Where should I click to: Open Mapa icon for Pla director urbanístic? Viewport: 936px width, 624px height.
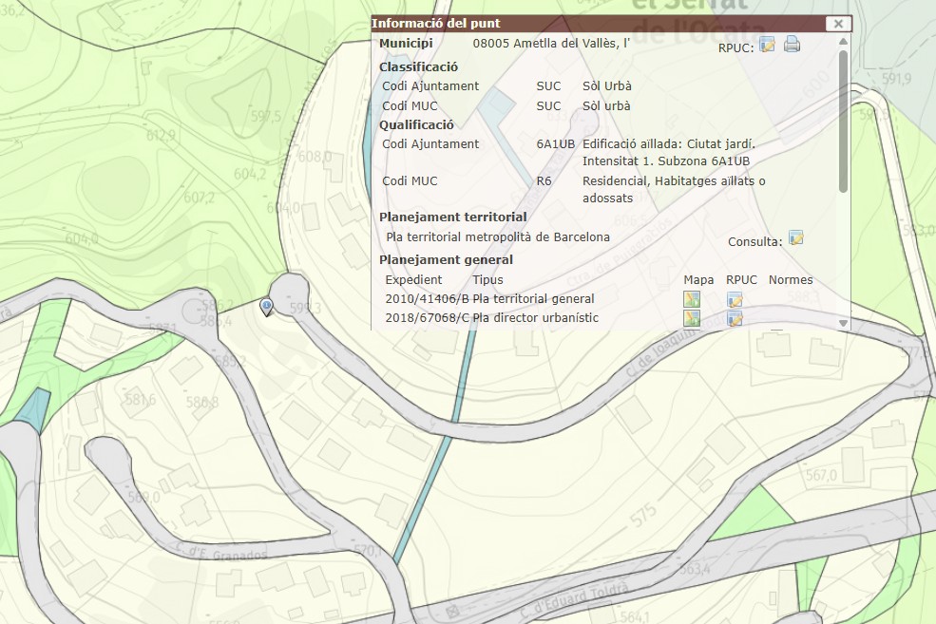click(692, 318)
